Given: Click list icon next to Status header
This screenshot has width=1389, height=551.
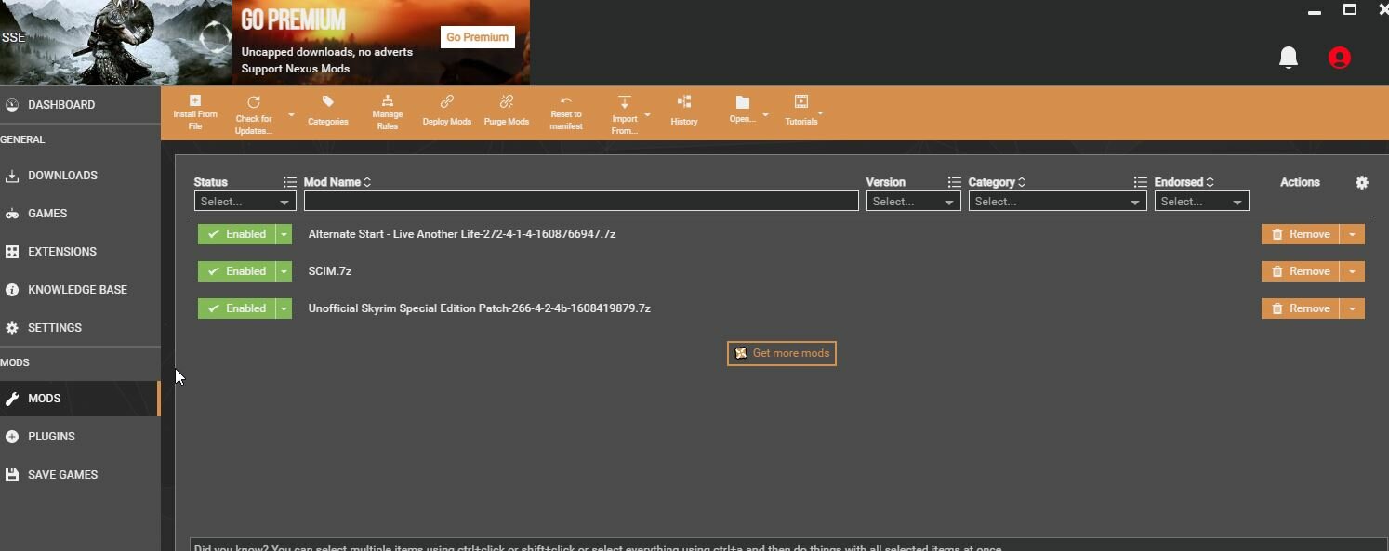Looking at the screenshot, I should pyautogui.click(x=289, y=182).
